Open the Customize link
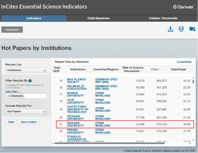198x153 pixels. point(184,62)
